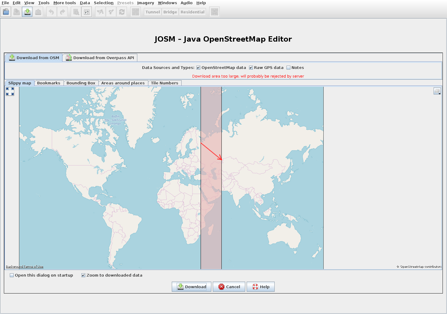Open the map source chooser icon
Image resolution: width=447 pixels, height=314 pixels.
point(437,91)
